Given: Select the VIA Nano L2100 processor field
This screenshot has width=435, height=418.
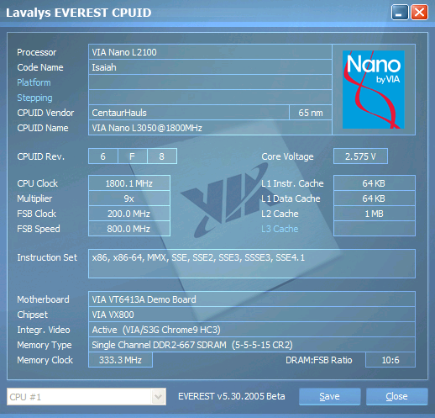Looking at the screenshot, I should 210,52.
